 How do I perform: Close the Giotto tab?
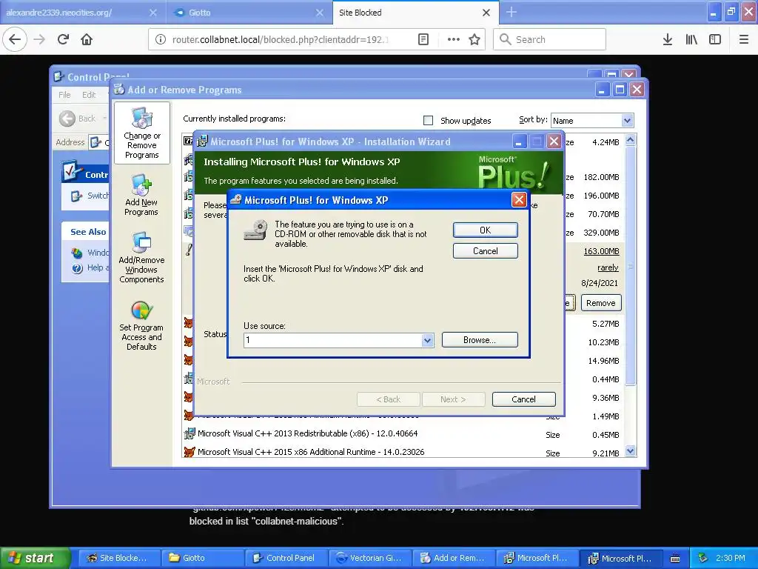click(x=320, y=13)
